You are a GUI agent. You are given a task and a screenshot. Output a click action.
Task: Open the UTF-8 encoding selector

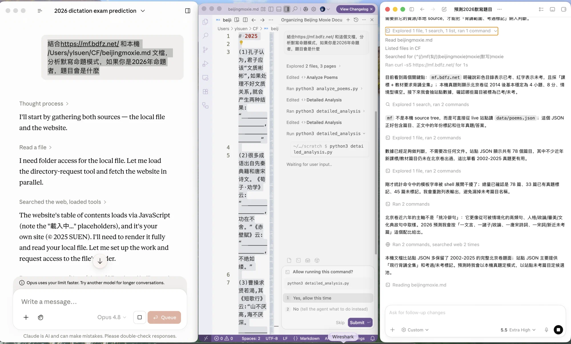pos(272,338)
